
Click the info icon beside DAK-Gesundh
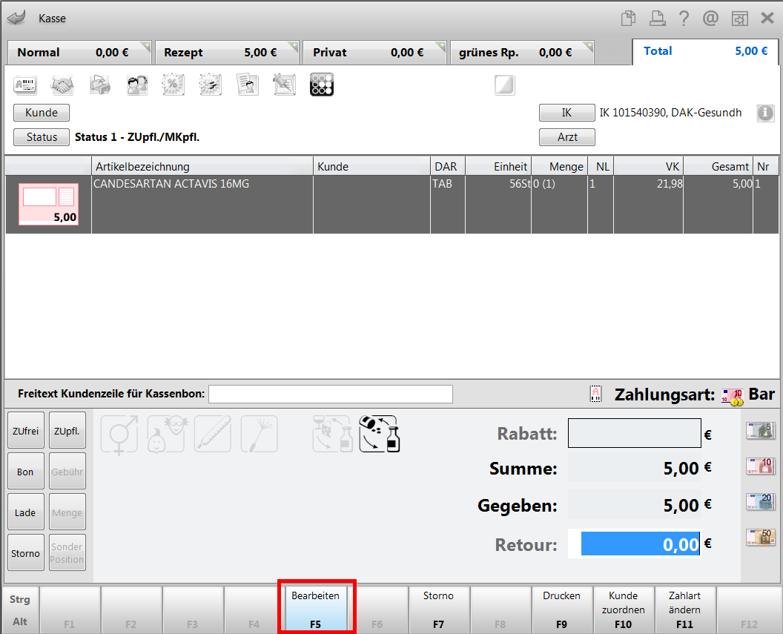(x=765, y=113)
